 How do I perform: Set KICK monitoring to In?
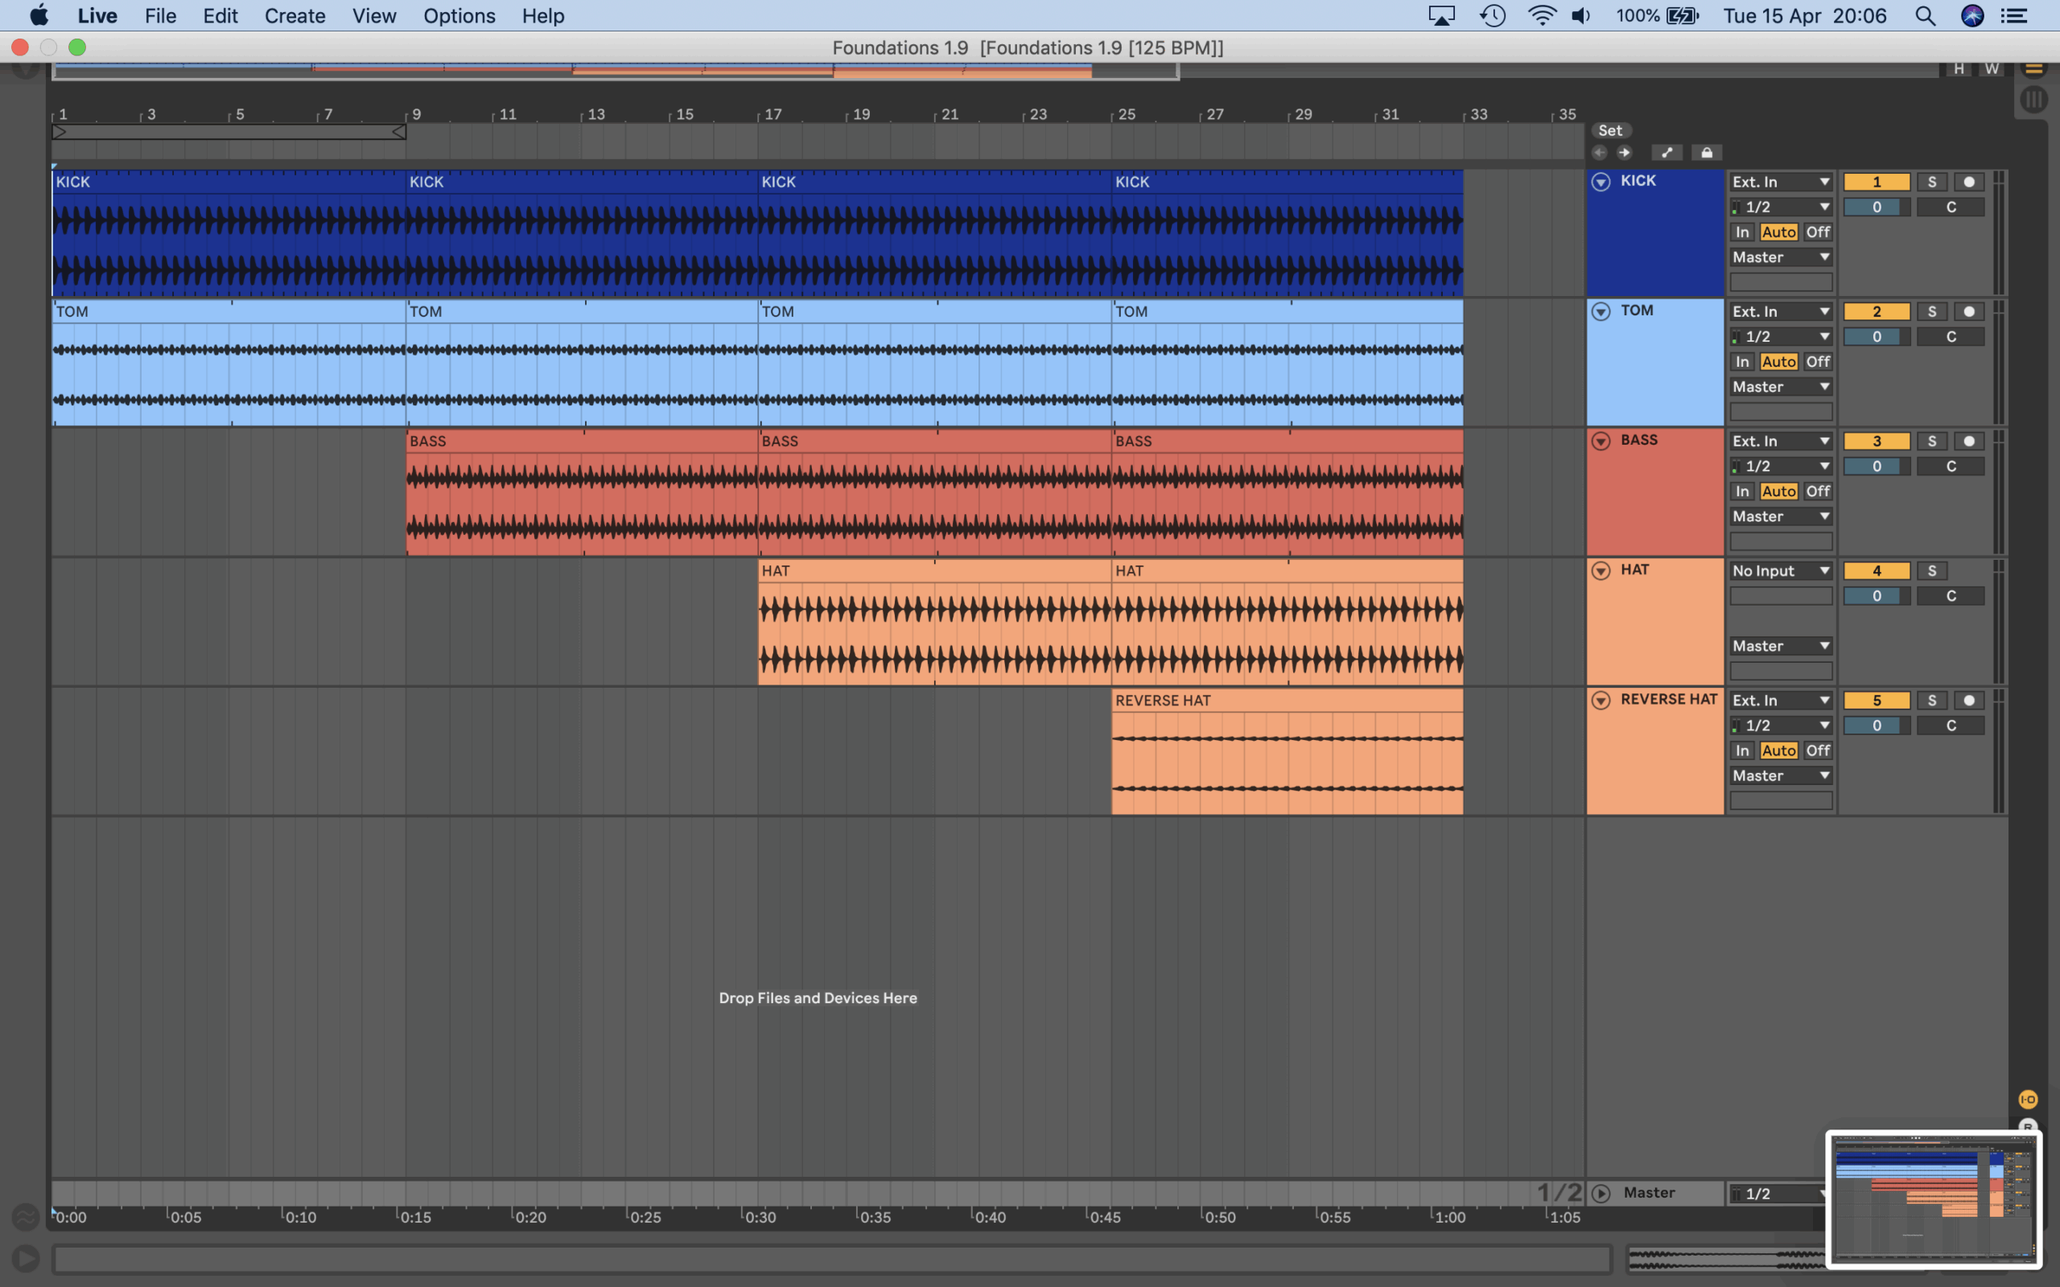tap(1741, 232)
